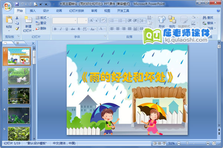Open the Arrange menu

172,22
